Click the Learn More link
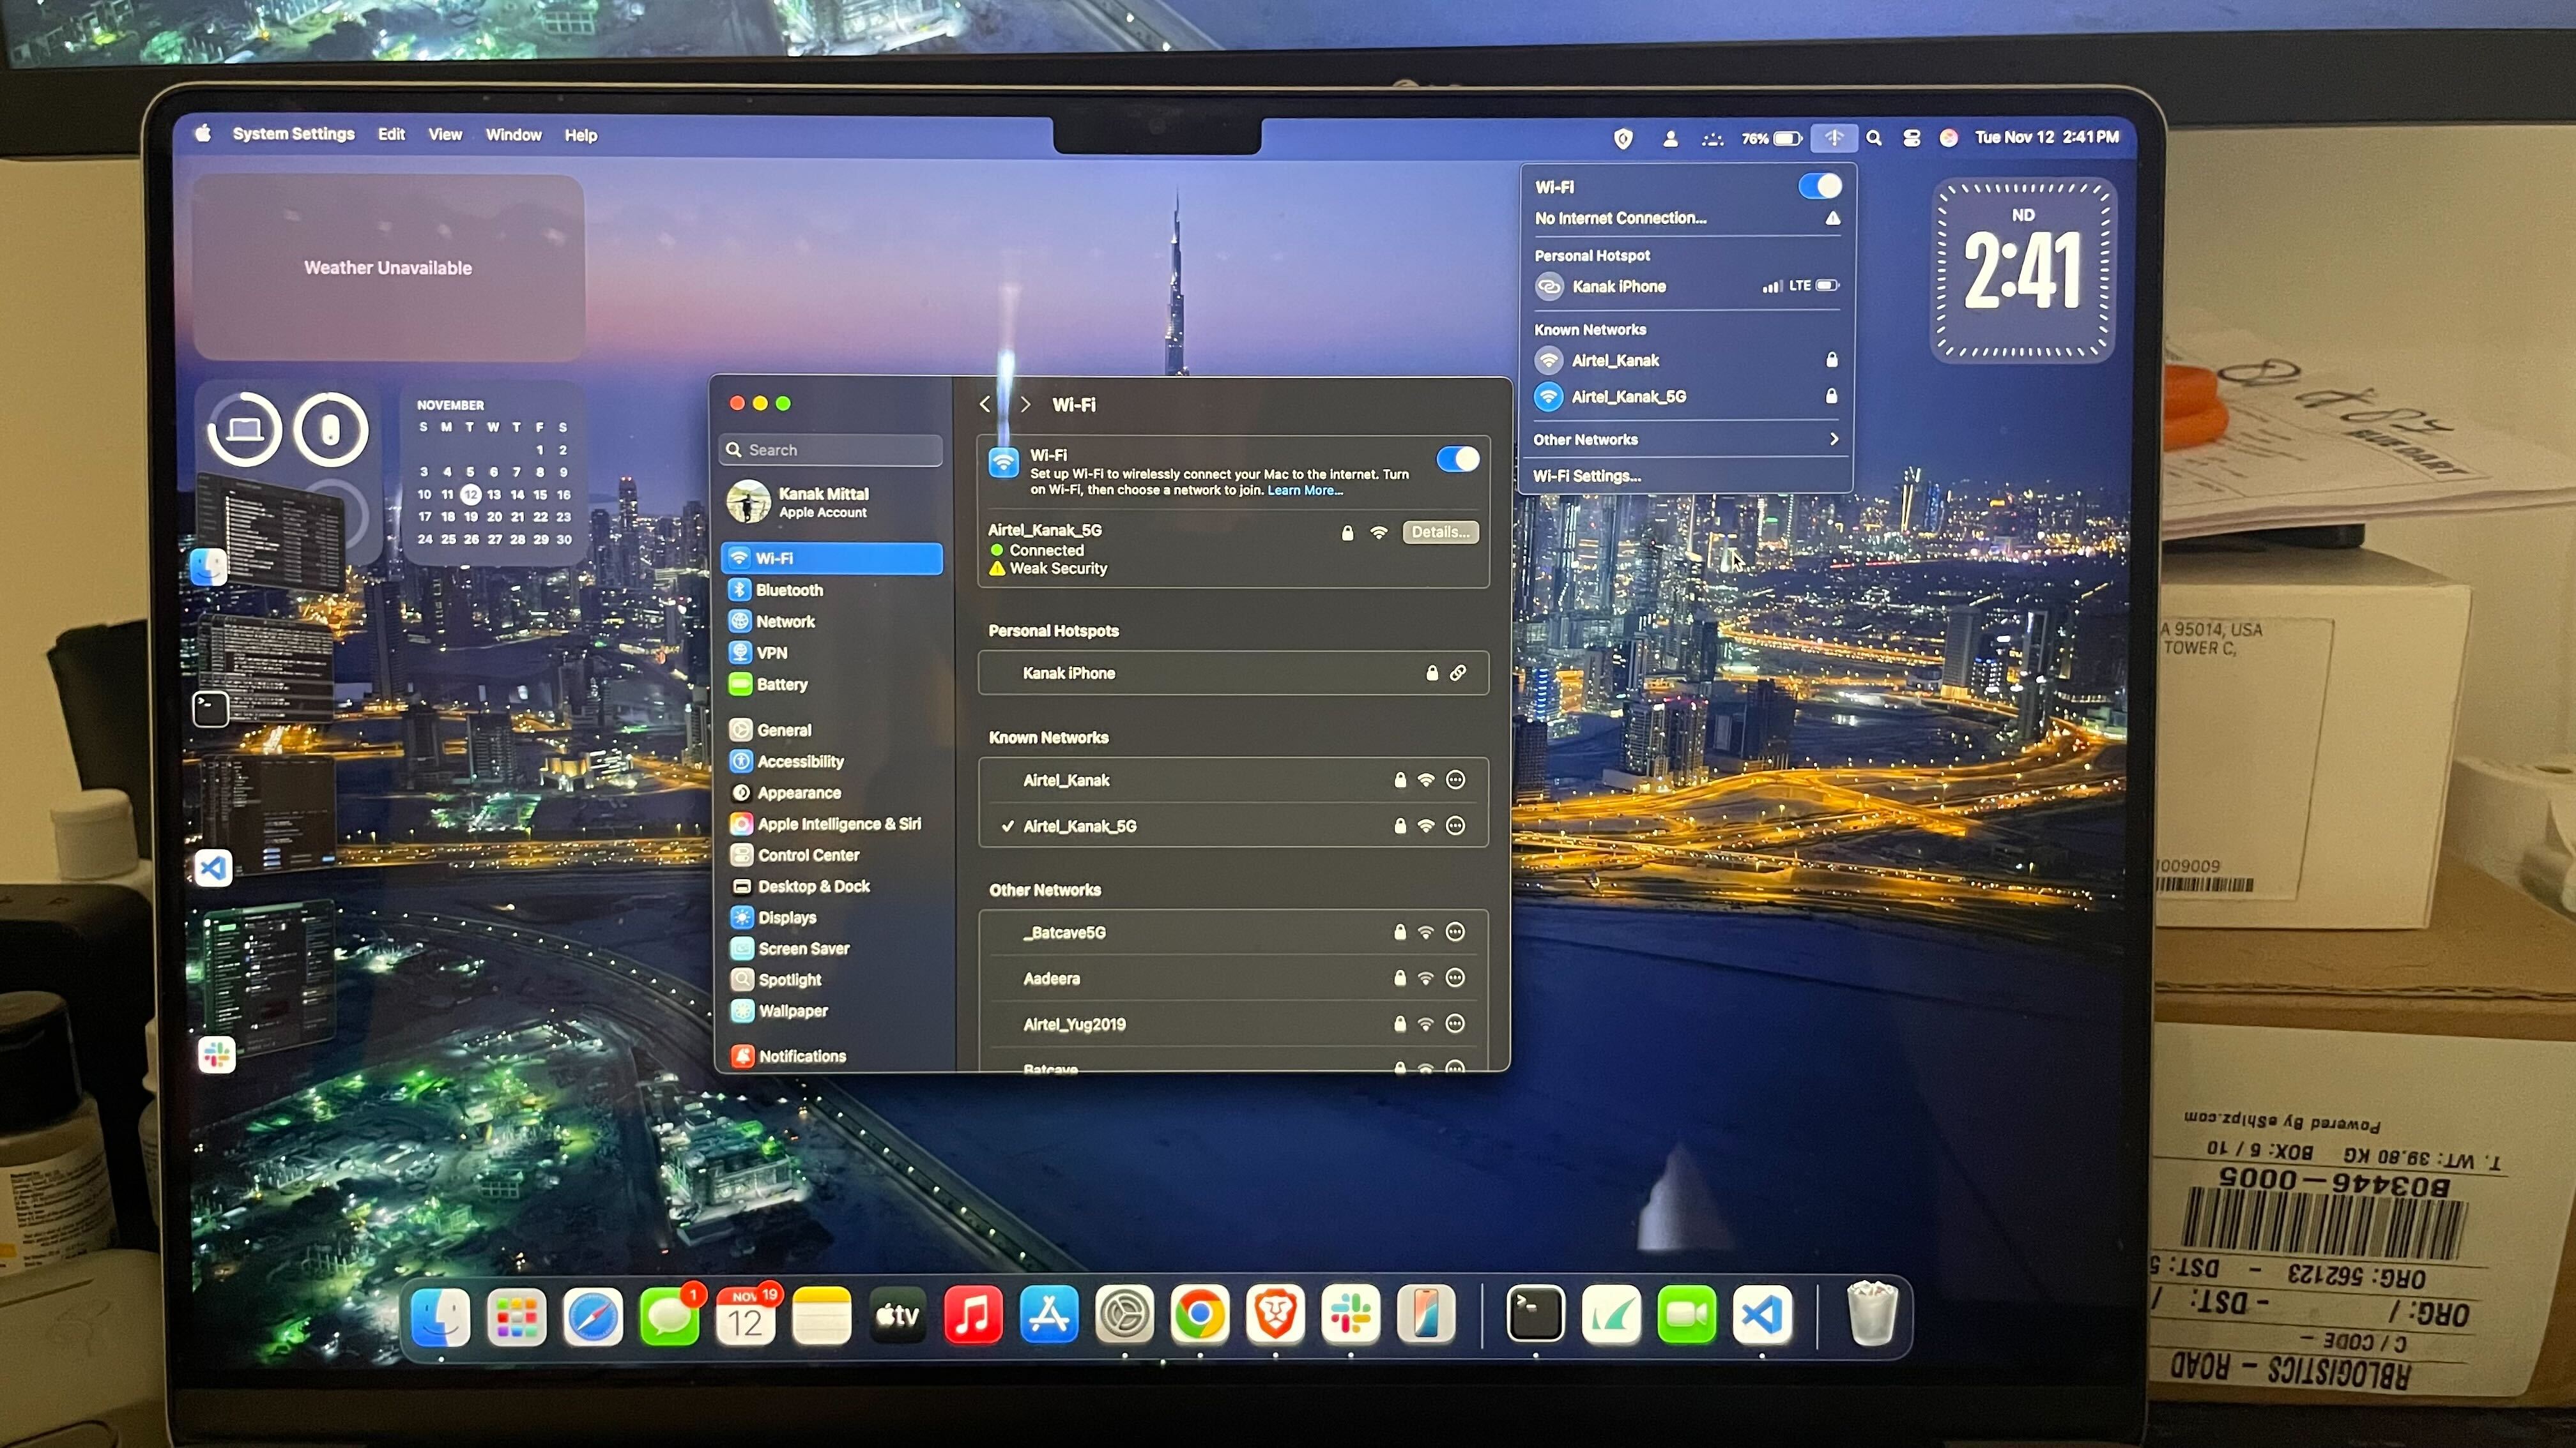Image resolution: width=2576 pixels, height=1448 pixels. 1304,490
